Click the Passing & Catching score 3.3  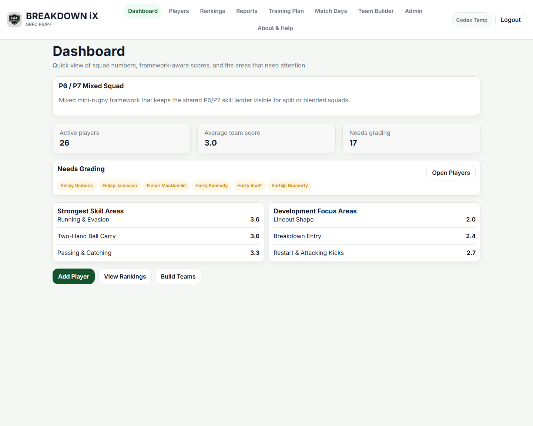coord(255,253)
